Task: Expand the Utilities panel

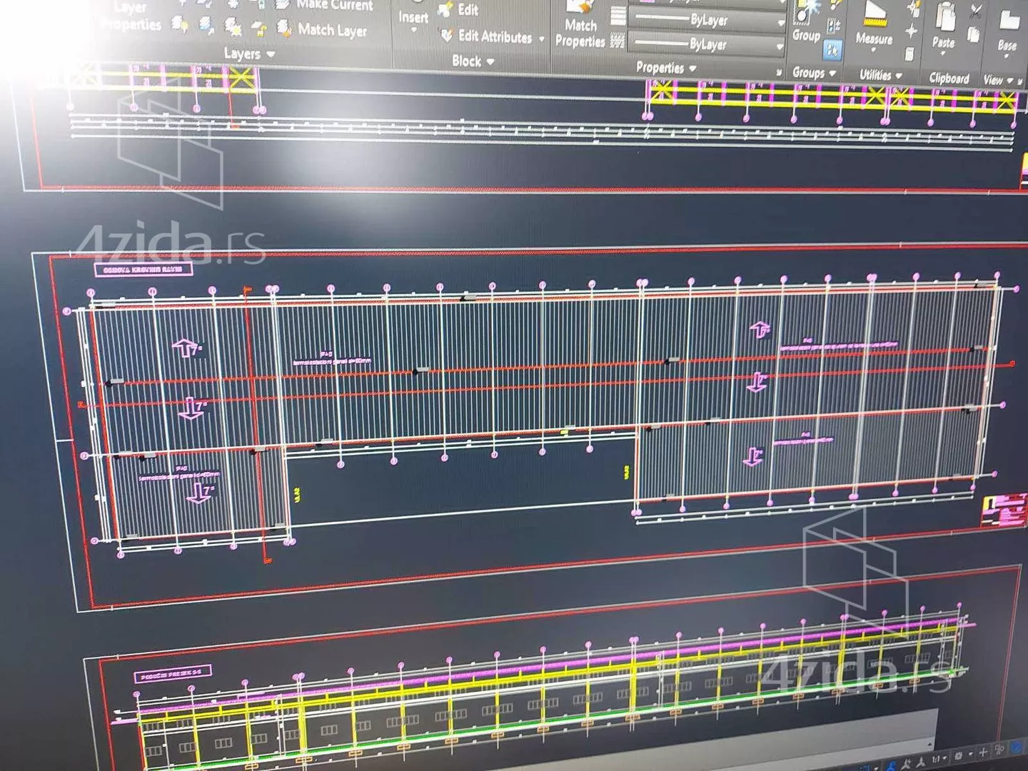Action: [x=880, y=75]
